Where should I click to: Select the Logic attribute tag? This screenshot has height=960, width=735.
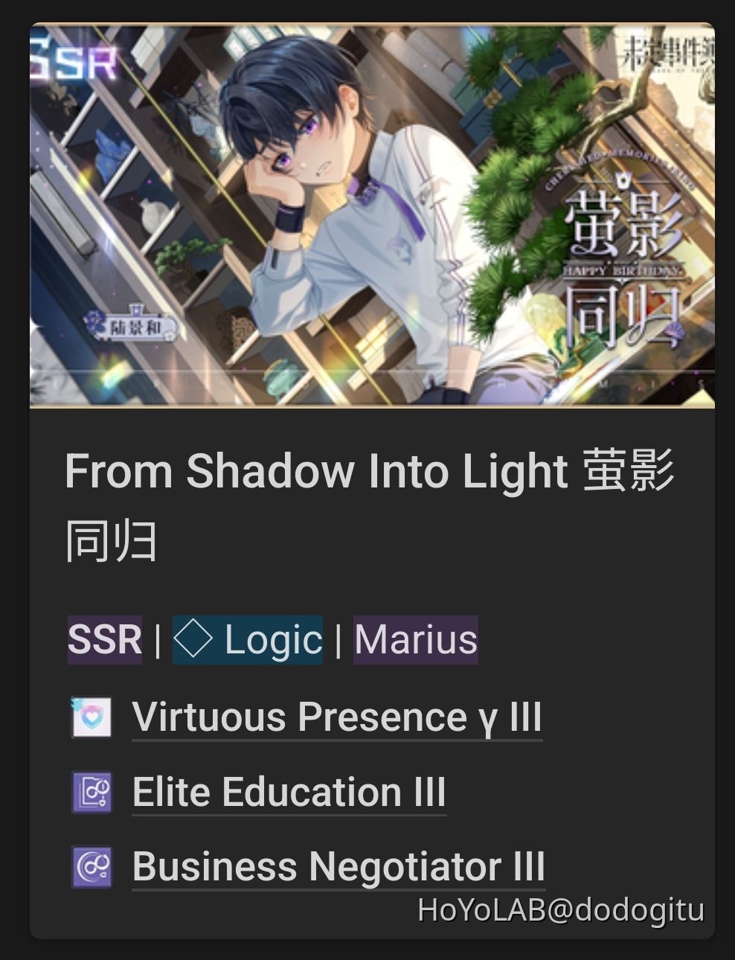[248, 640]
